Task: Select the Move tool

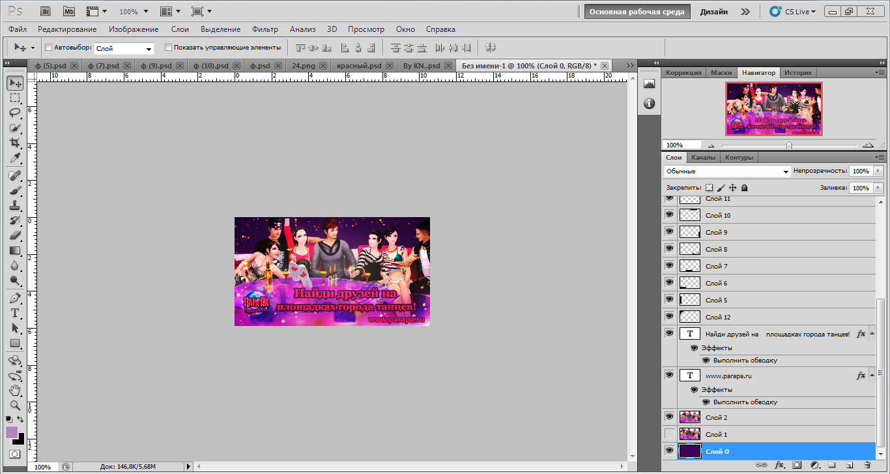Action: coord(15,83)
